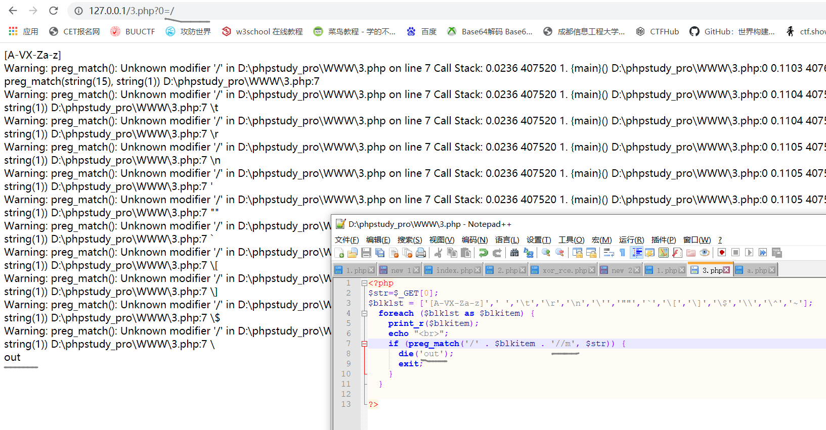Open the 编码(N) menu in Notepad++
This screenshot has height=430, width=826.
click(x=474, y=240)
